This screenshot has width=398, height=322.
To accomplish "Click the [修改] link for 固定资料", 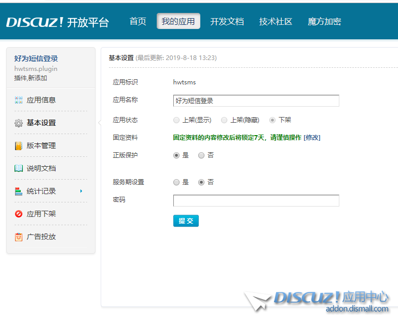I will tap(312, 138).
